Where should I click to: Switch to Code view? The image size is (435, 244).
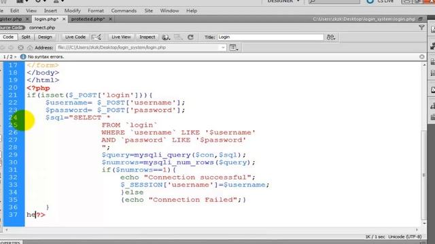pos(8,37)
